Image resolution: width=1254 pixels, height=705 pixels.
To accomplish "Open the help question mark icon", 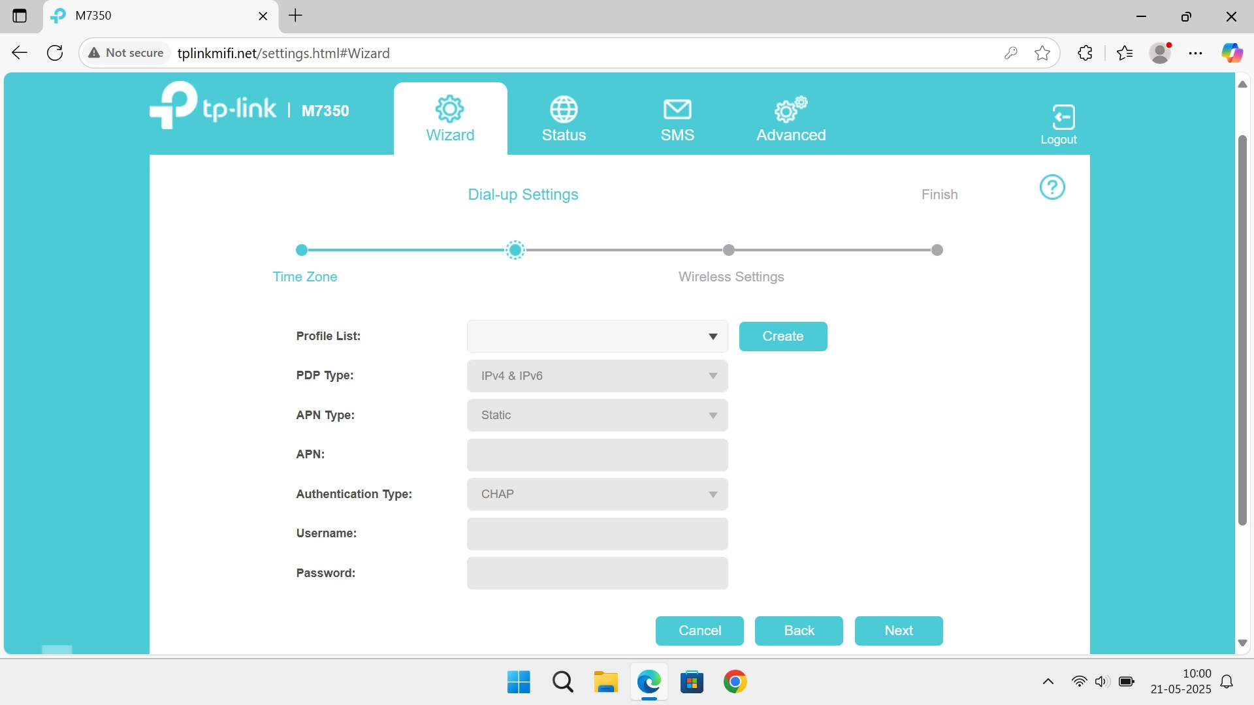I will pos(1052,187).
